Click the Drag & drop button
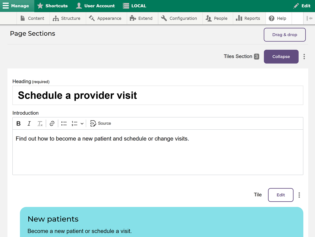 (x=285, y=35)
